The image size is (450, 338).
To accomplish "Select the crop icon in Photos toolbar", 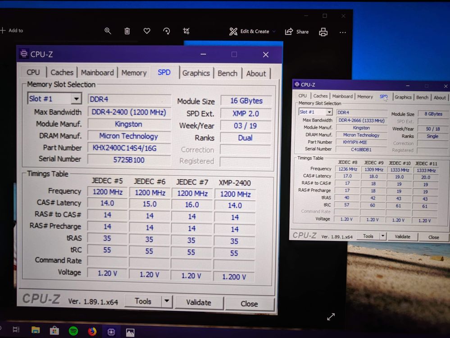I will click(186, 31).
